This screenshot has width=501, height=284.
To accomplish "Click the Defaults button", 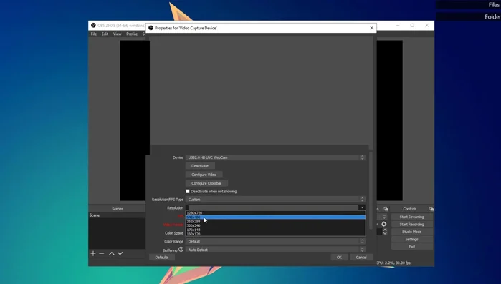I will (x=162, y=258).
